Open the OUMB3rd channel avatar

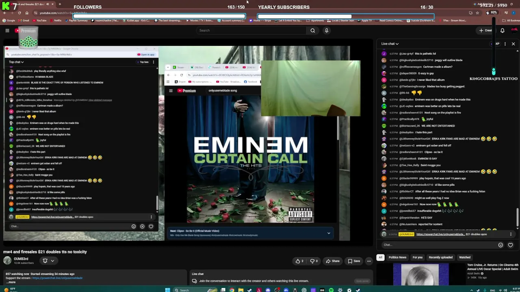coord(7,261)
